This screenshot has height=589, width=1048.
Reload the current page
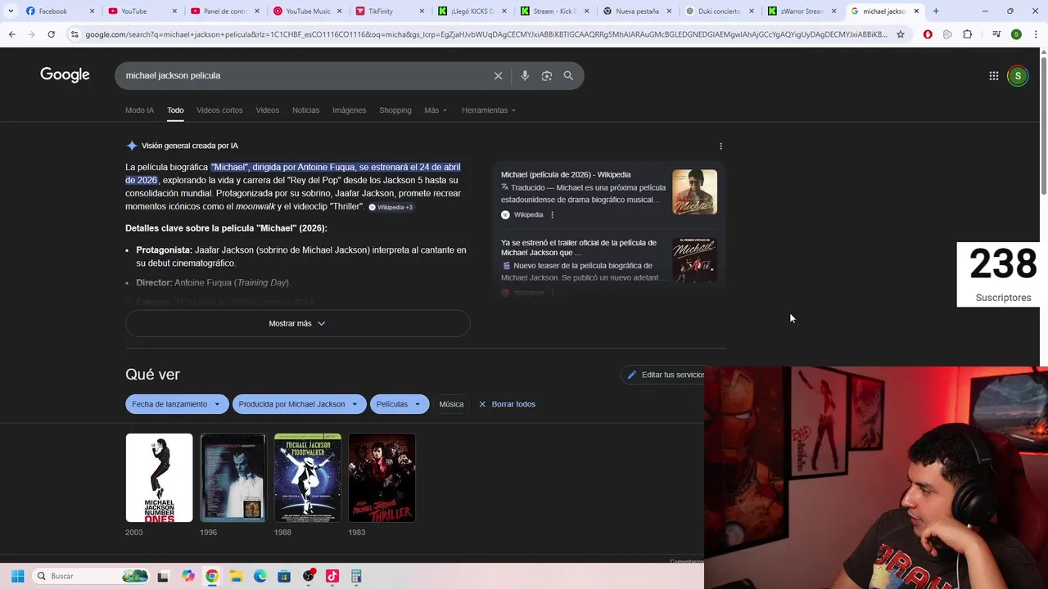point(51,34)
